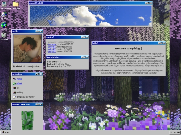This screenshot has width=181, height=135.
Task: Close the wimblr95 v0.01 window
Action: pos(151,3)
